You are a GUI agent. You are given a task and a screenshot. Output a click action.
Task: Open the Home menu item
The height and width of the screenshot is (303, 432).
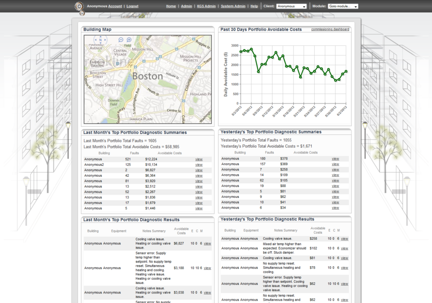point(171,7)
